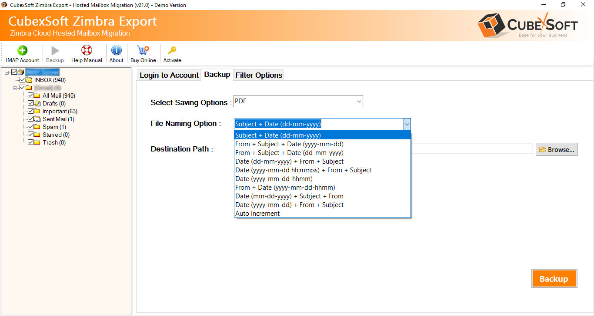Click the orange Backup button
This screenshot has height=316, width=594.
[554, 279]
